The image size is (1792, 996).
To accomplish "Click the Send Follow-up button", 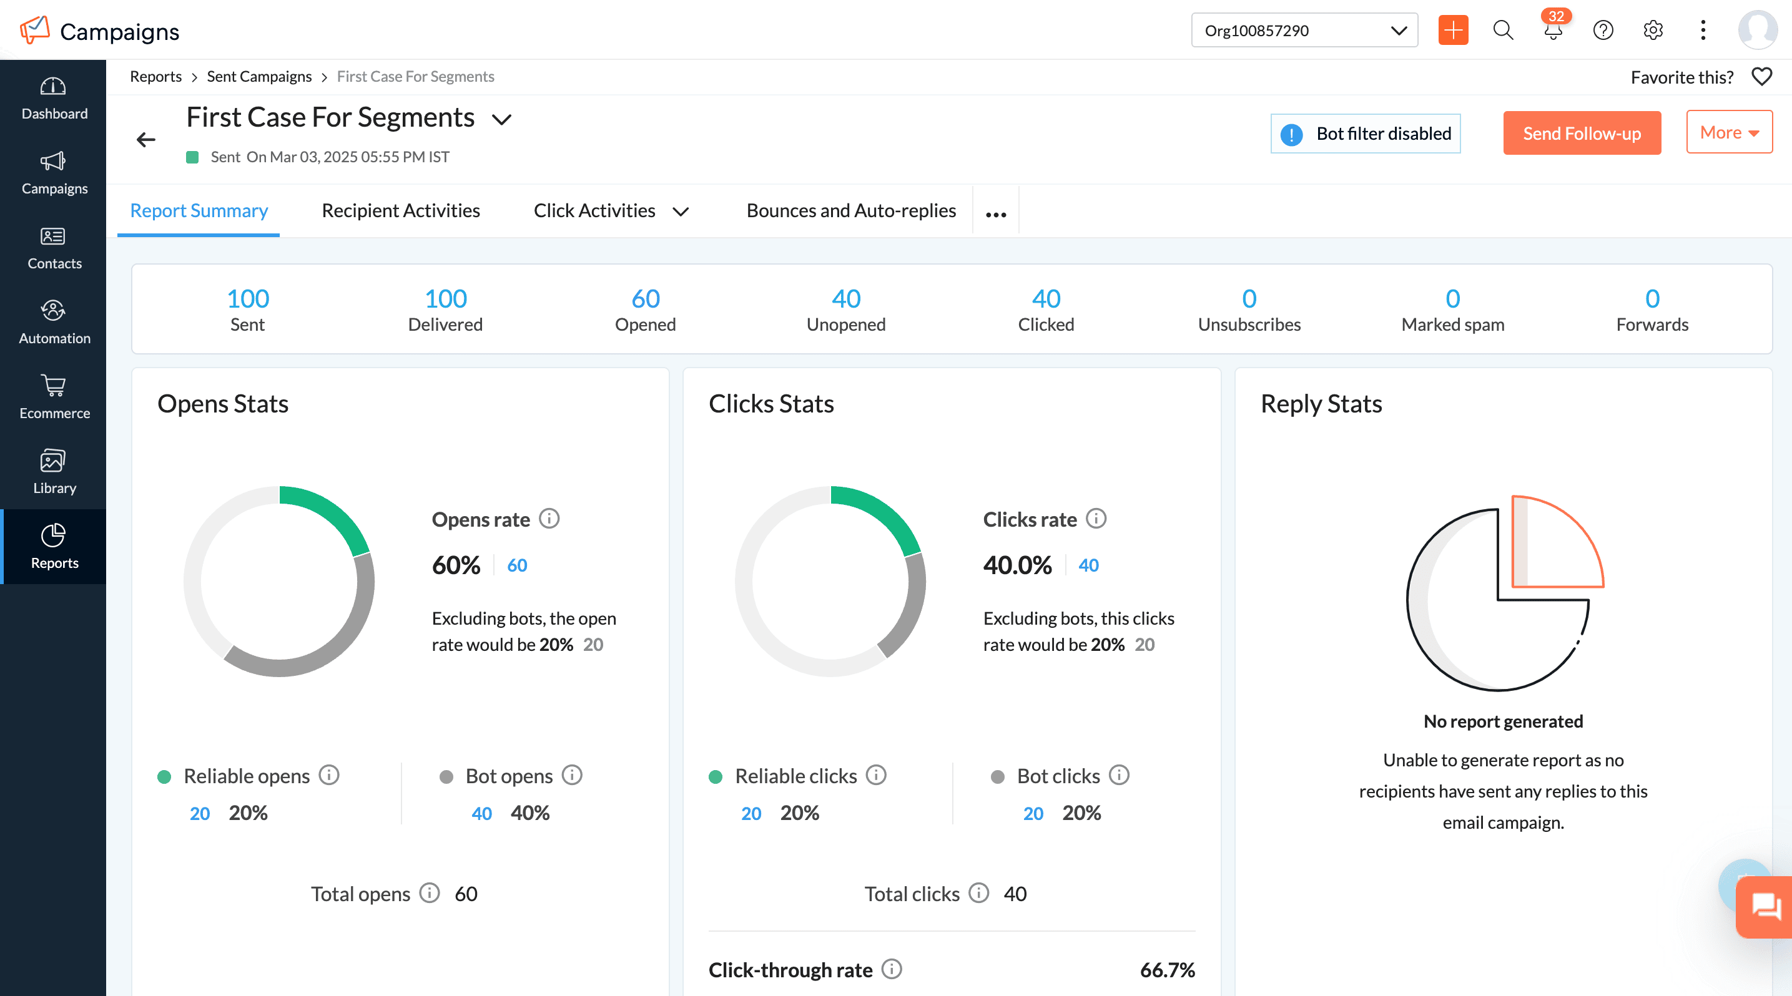I will coord(1581,134).
